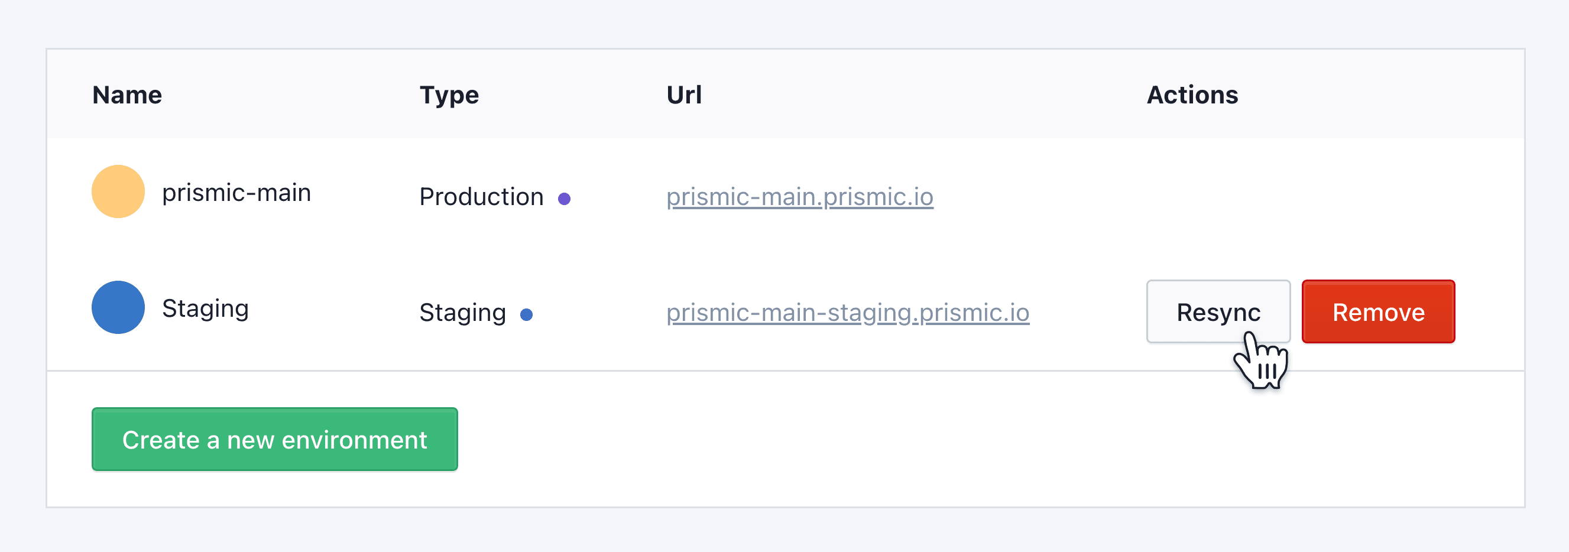Resync the Staging environment
This screenshot has height=552, width=1569.
[1218, 311]
